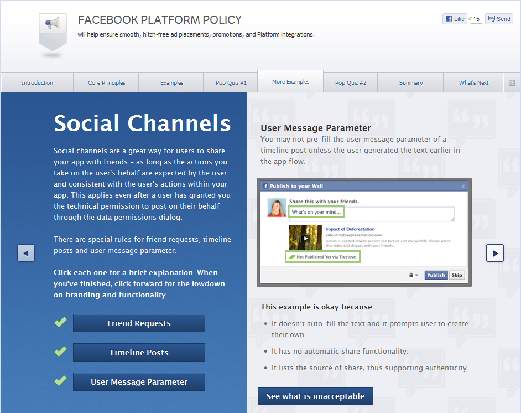The height and width of the screenshot is (413, 521).
Task: Click the Facebook logo in the dialog title
Action: [x=265, y=186]
